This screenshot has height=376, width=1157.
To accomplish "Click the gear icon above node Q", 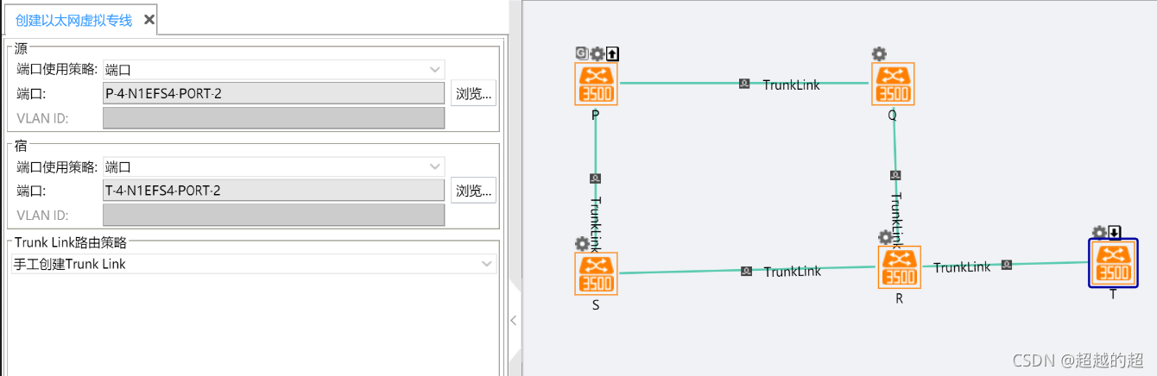I will [x=879, y=53].
